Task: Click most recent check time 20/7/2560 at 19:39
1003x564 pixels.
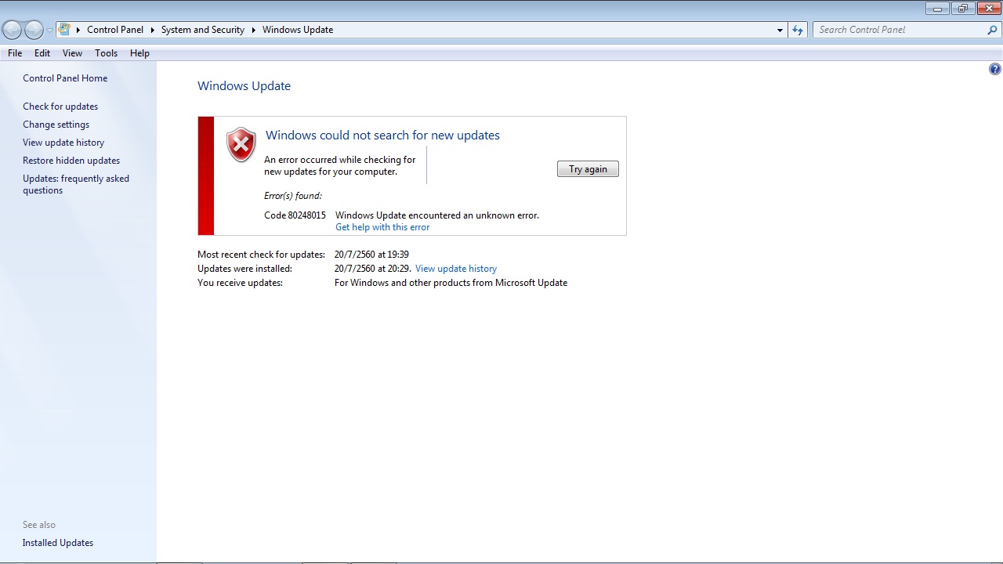Action: coord(371,255)
